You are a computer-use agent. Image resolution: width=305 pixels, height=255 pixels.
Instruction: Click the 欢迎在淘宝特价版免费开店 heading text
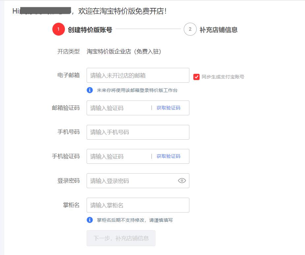click(122, 11)
